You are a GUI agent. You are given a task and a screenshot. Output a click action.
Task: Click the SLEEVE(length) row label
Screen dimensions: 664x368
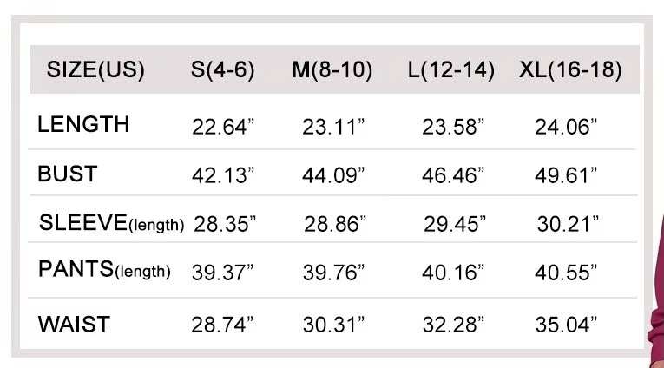111,224
